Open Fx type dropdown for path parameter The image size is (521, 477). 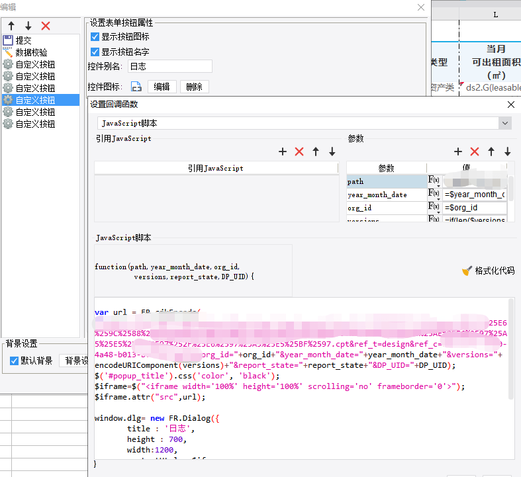click(434, 181)
